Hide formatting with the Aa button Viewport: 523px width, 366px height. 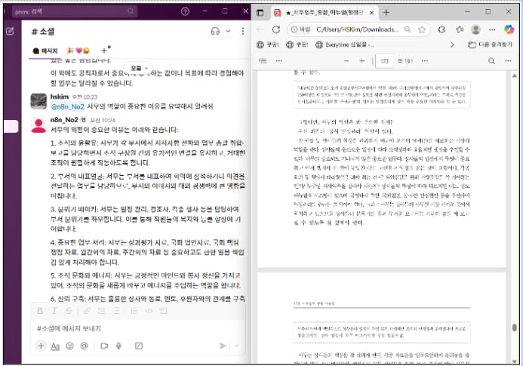55,346
